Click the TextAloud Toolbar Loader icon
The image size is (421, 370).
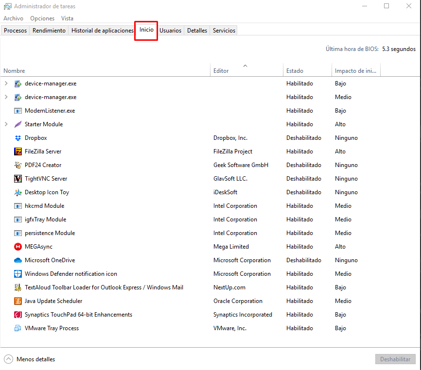(18, 287)
